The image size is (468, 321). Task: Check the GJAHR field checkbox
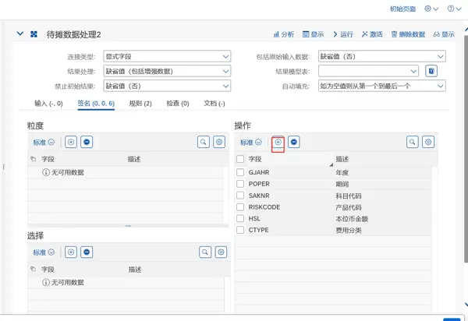[240, 171]
